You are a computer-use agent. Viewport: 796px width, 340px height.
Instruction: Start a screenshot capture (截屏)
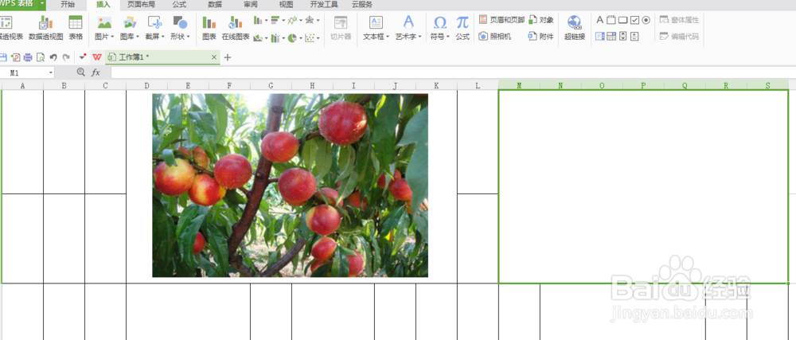(155, 28)
